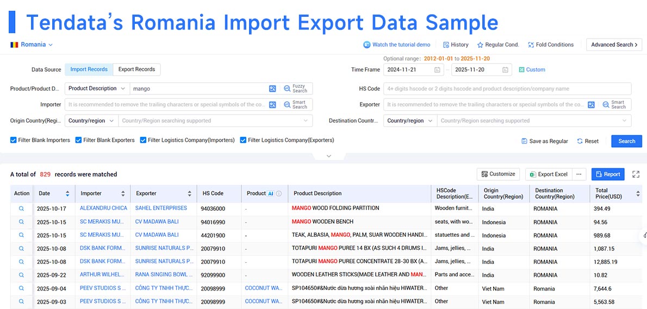The width and height of the screenshot is (647, 309).
Task: View details of 2025-09-04 record
Action: point(21,288)
